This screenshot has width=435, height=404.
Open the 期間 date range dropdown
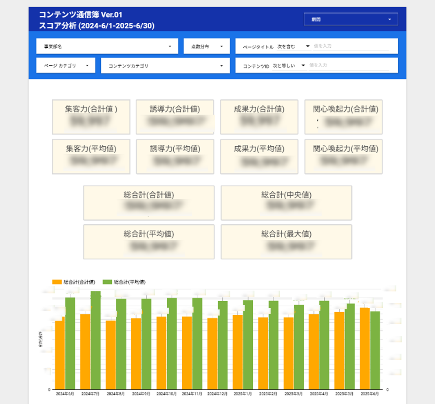point(351,19)
